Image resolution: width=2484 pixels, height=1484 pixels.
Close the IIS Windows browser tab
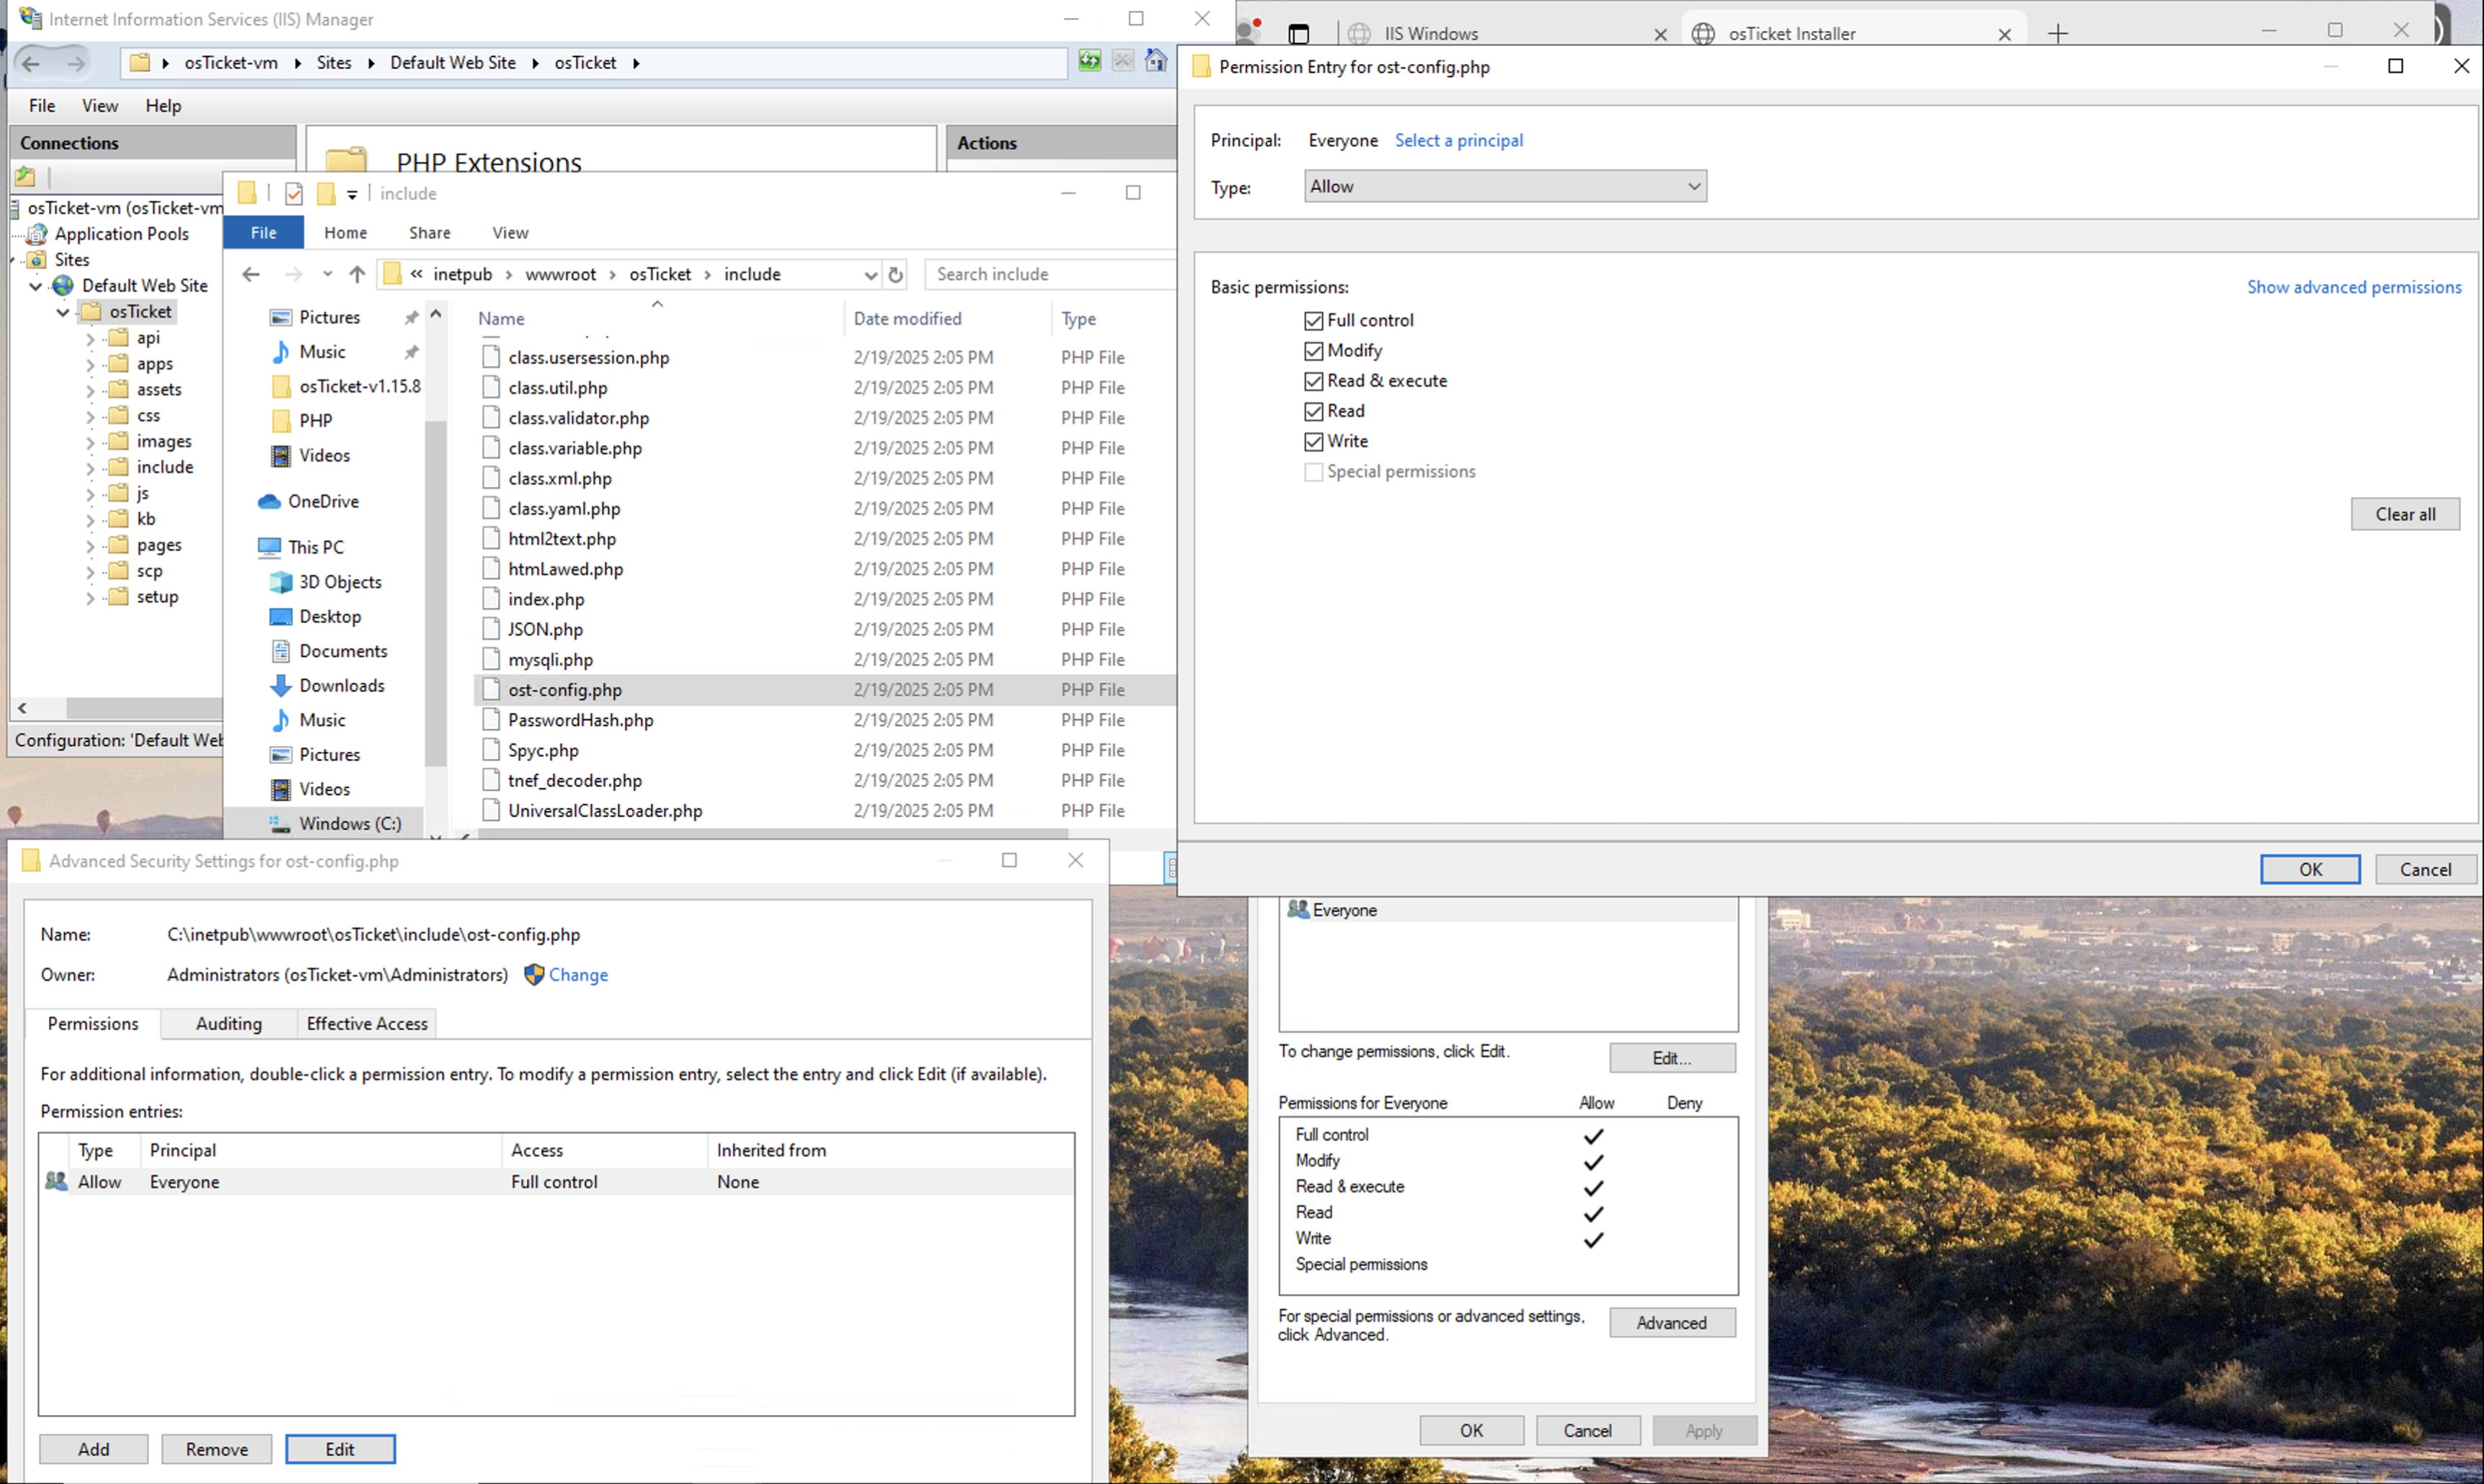point(1661,34)
